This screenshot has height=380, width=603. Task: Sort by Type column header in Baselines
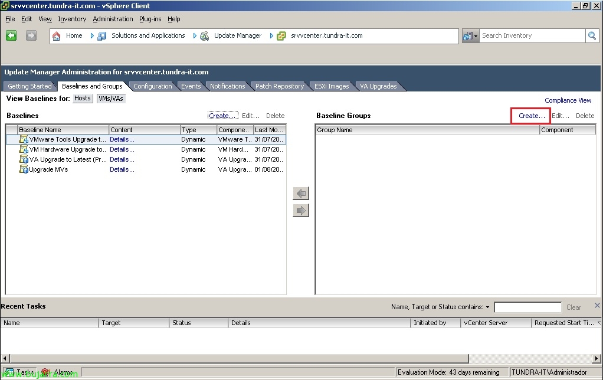[x=198, y=130]
